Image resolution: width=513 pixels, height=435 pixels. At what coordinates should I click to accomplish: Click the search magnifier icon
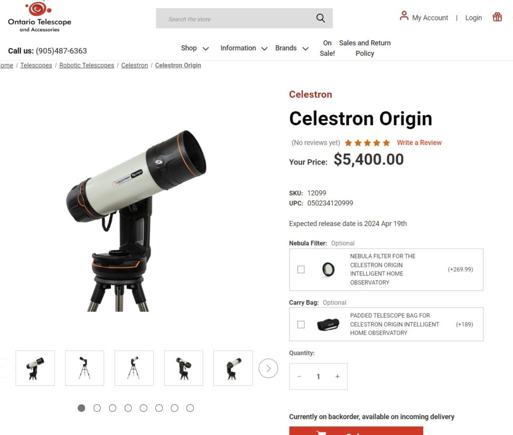tap(320, 18)
